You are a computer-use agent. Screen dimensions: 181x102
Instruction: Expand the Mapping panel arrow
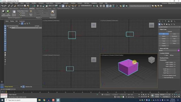tap(42, 18)
